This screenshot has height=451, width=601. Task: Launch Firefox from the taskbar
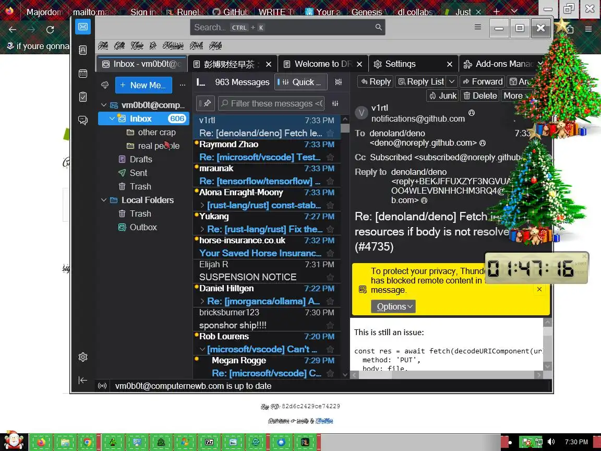coord(41,442)
